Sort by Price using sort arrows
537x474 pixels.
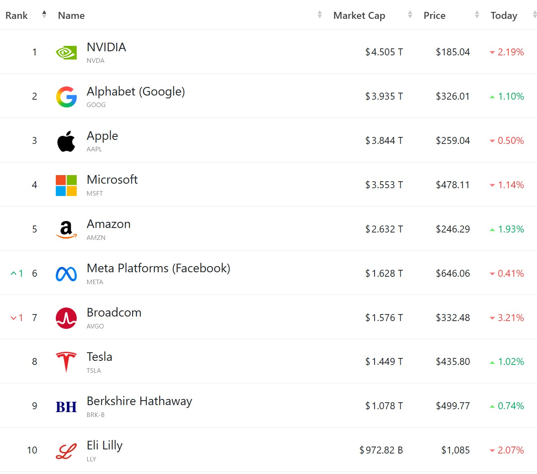click(x=477, y=15)
